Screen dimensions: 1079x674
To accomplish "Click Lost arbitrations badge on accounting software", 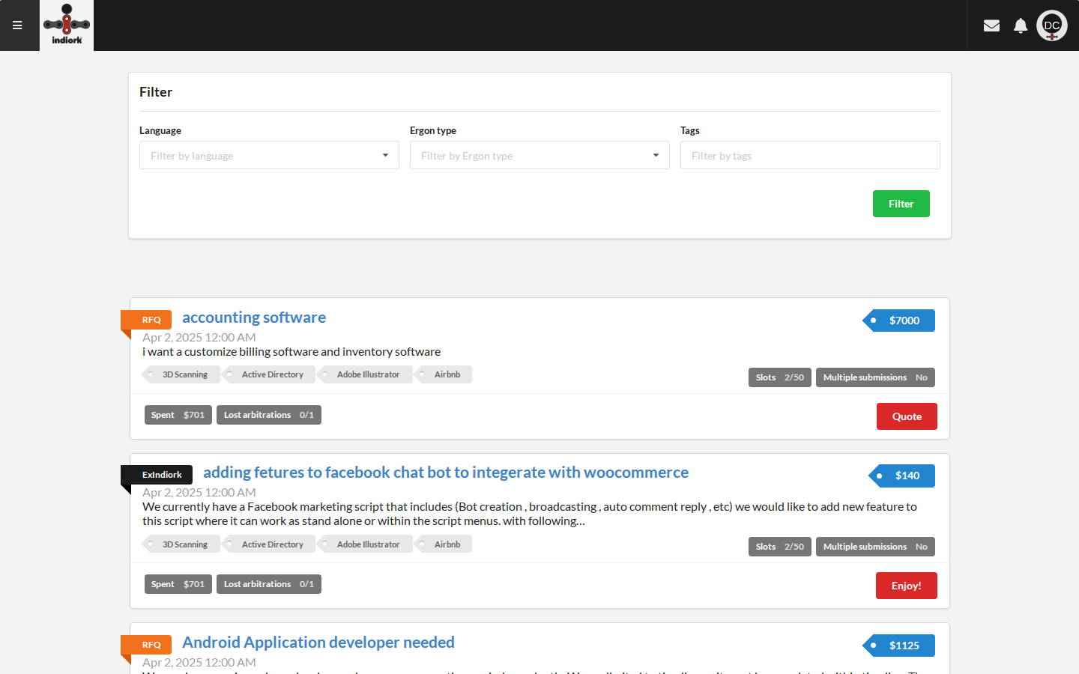I will [x=269, y=415].
